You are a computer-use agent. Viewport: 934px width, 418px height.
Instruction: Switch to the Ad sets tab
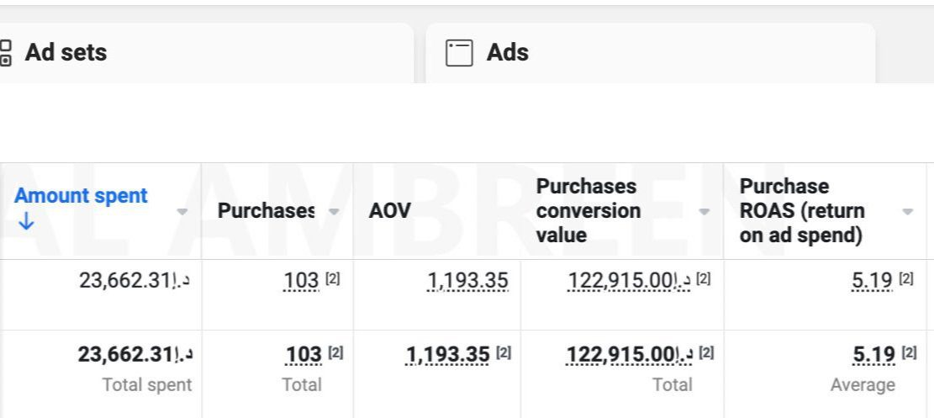pos(66,53)
